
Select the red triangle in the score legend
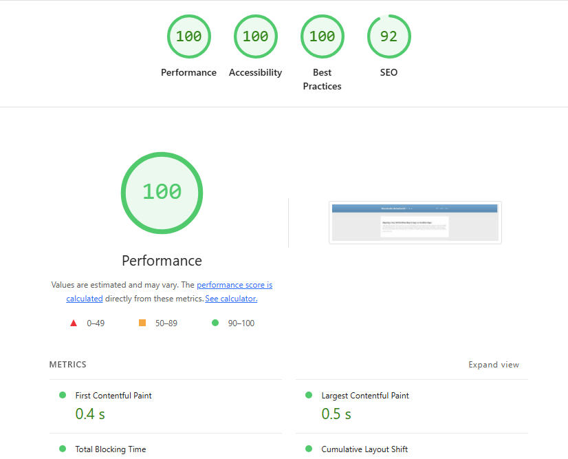tap(74, 322)
